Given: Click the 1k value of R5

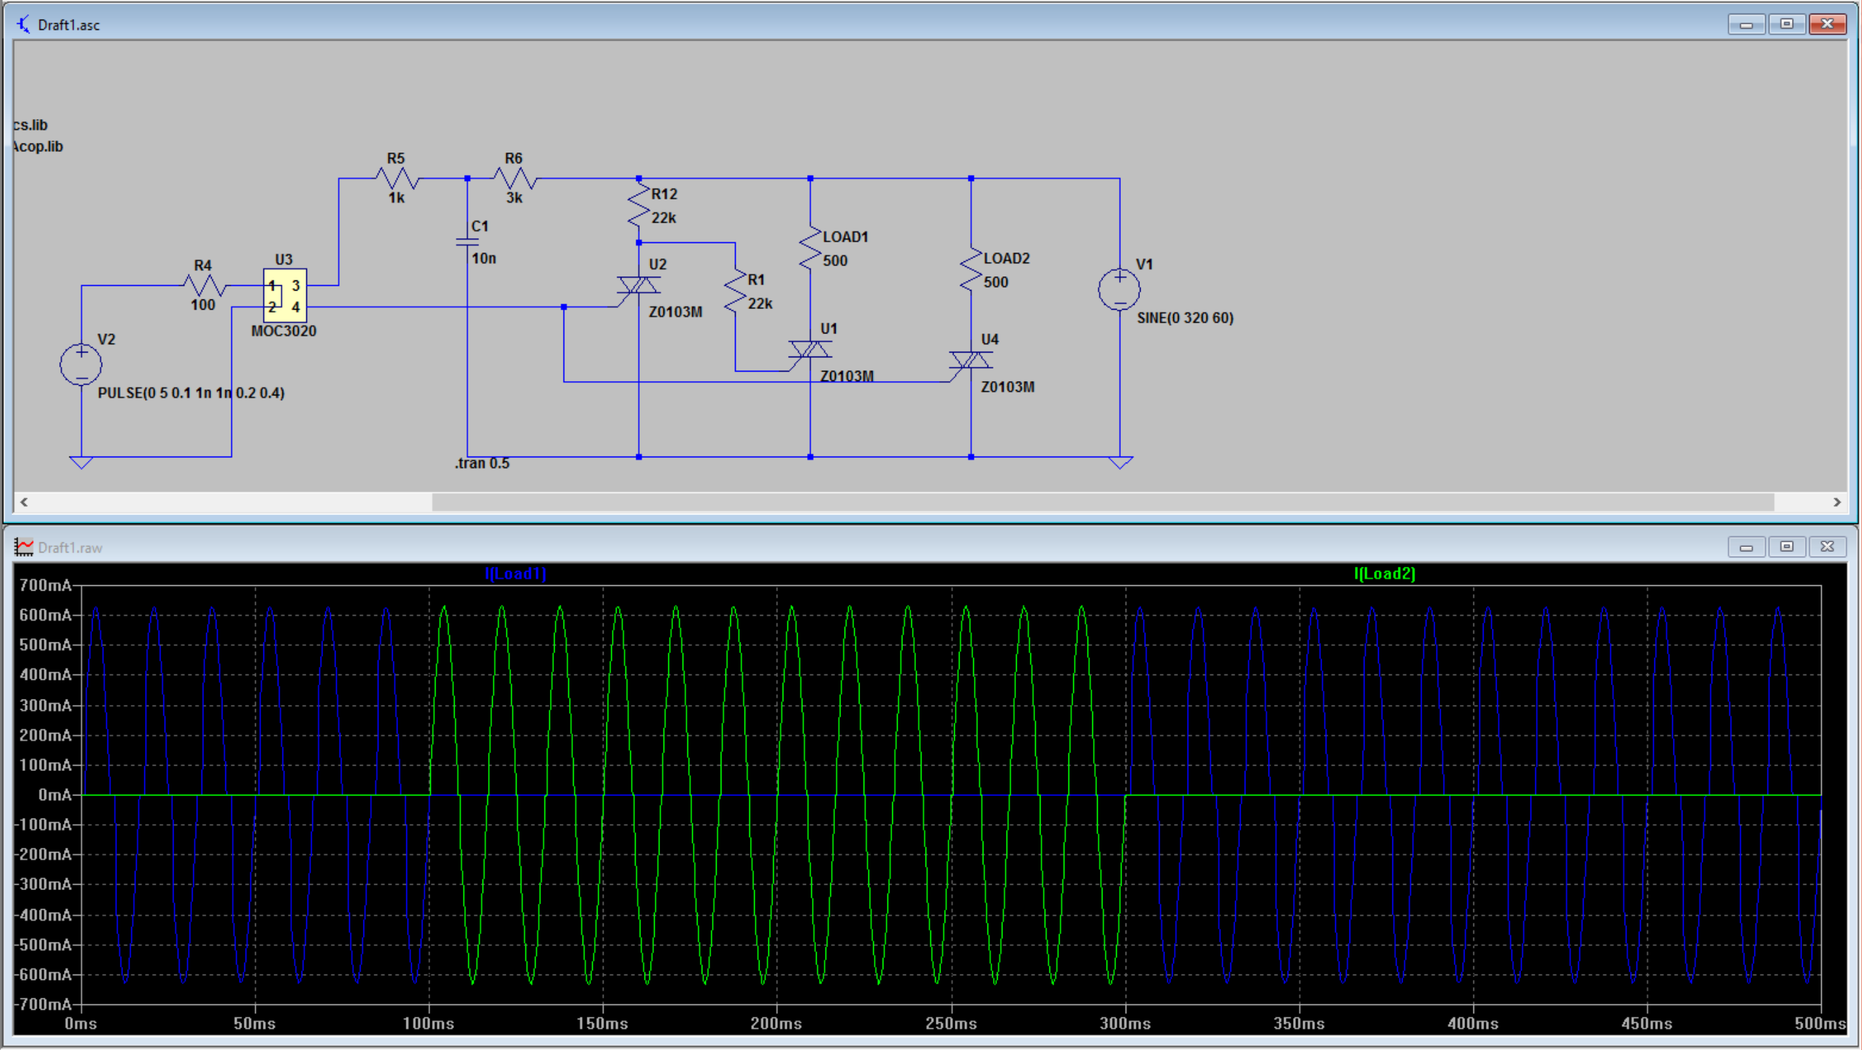Looking at the screenshot, I should pyautogui.click(x=396, y=198).
